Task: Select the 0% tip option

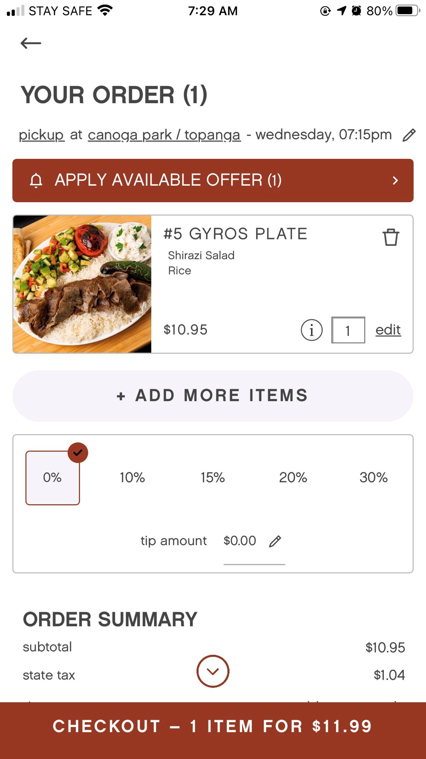Action: point(52,478)
